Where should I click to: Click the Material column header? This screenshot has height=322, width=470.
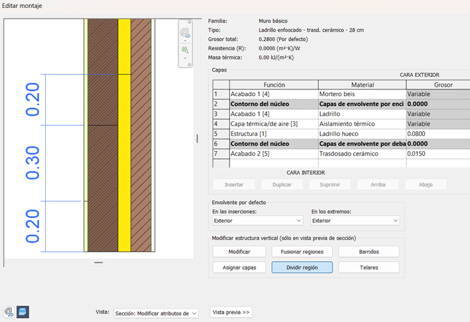tap(363, 85)
